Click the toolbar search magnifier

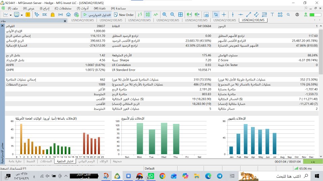pyautogui.click(x=288, y=14)
